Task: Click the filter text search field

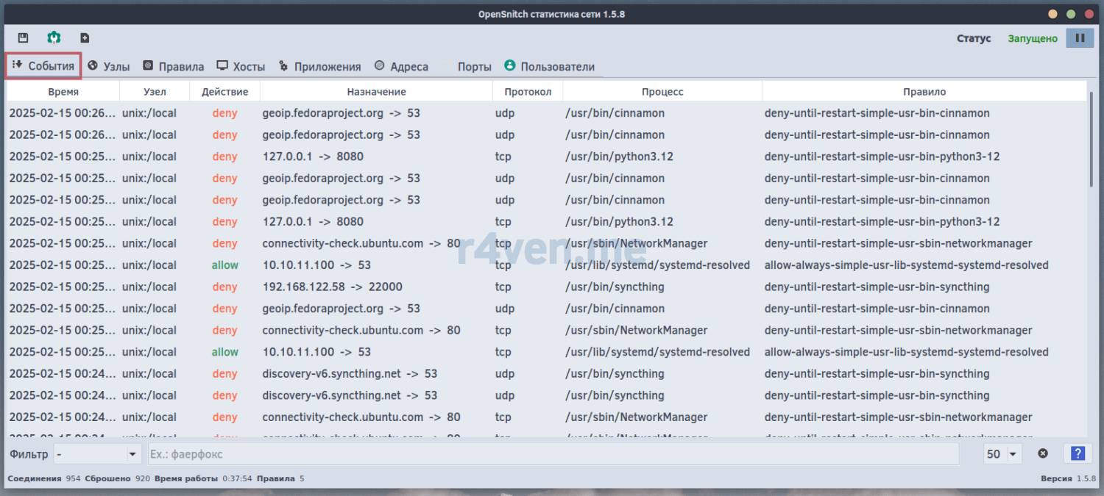Action: pos(553,454)
